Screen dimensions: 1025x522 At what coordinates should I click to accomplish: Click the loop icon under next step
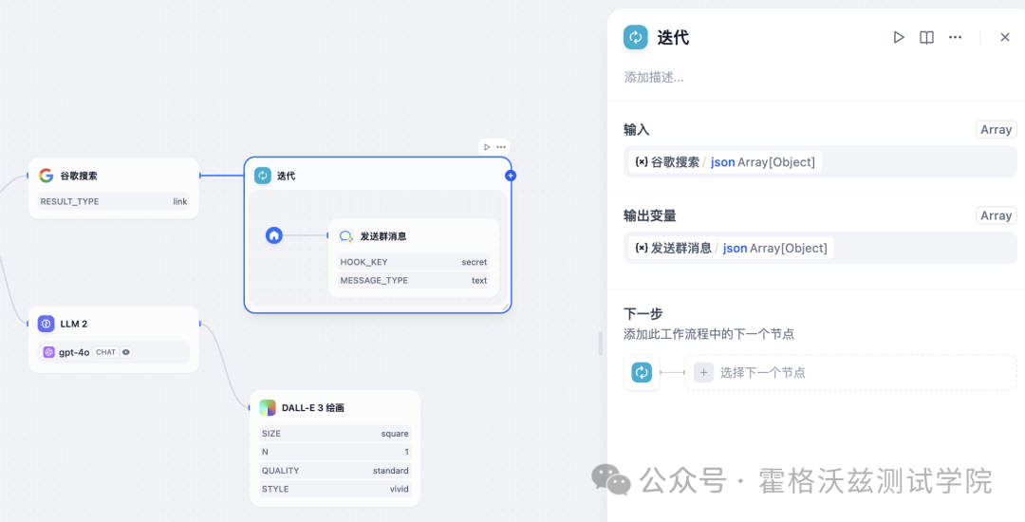tap(642, 372)
